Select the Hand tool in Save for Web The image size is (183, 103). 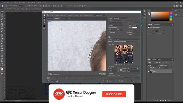point(45,15)
